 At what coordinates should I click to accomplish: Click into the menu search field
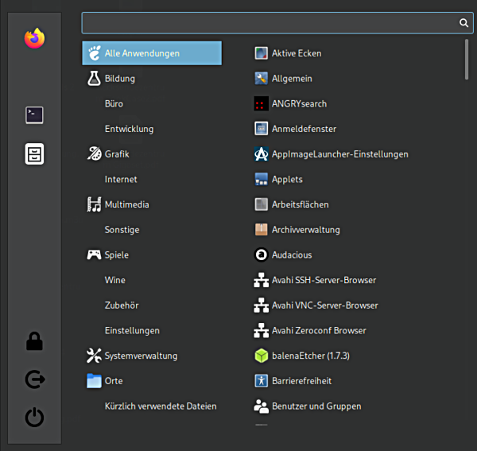point(270,23)
